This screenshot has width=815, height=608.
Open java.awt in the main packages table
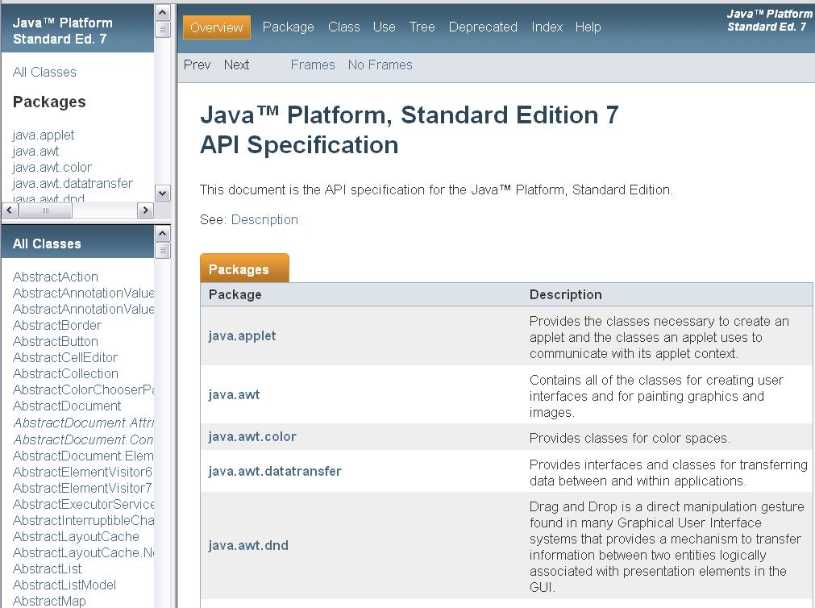[x=234, y=394]
